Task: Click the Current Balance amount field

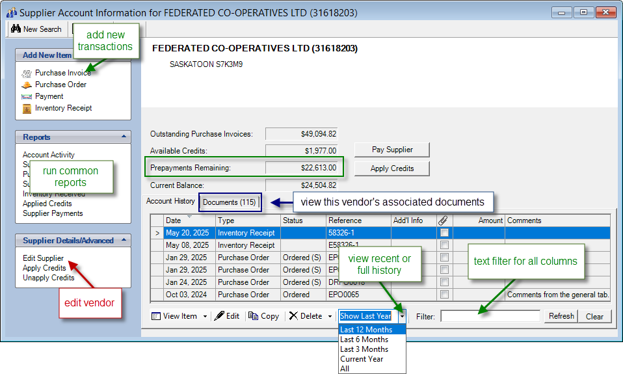Action: 301,185
